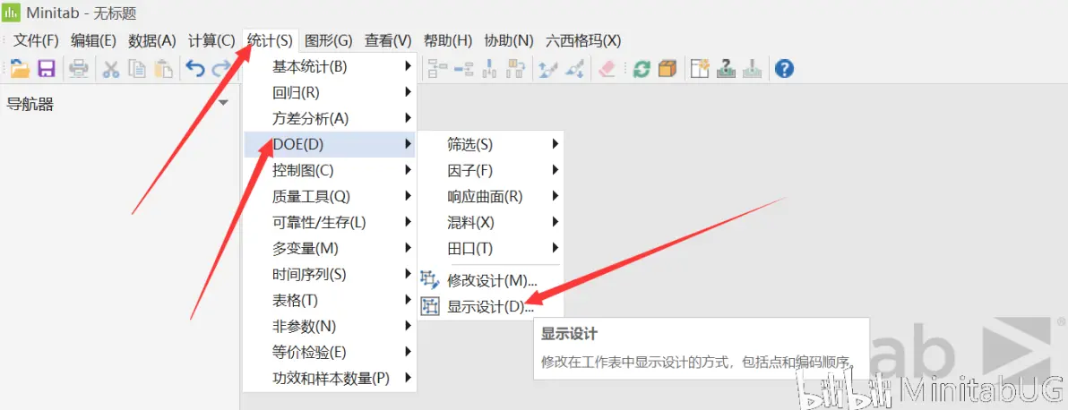Image resolution: width=1068 pixels, height=410 pixels.
Task: Click the Minitab logo in title bar
Action: click(x=12, y=13)
